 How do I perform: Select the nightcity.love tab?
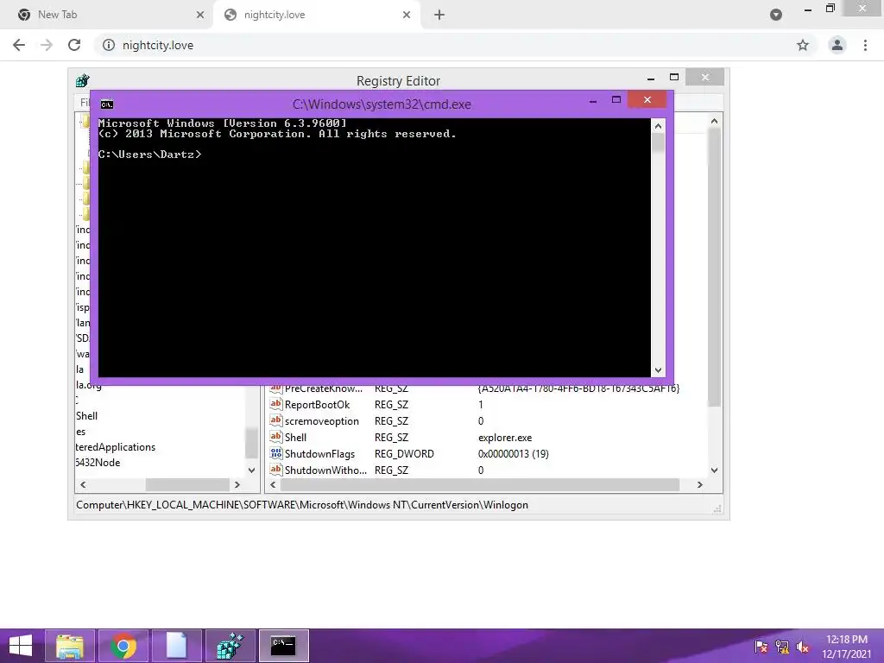click(316, 15)
